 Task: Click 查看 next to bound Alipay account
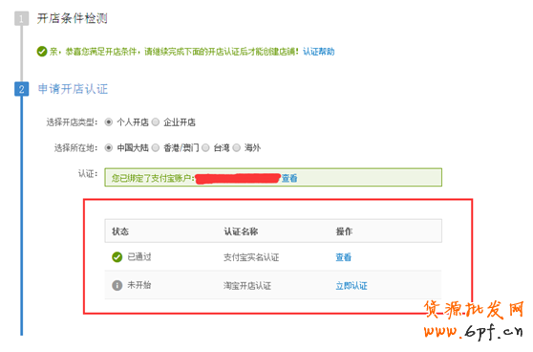click(x=289, y=178)
